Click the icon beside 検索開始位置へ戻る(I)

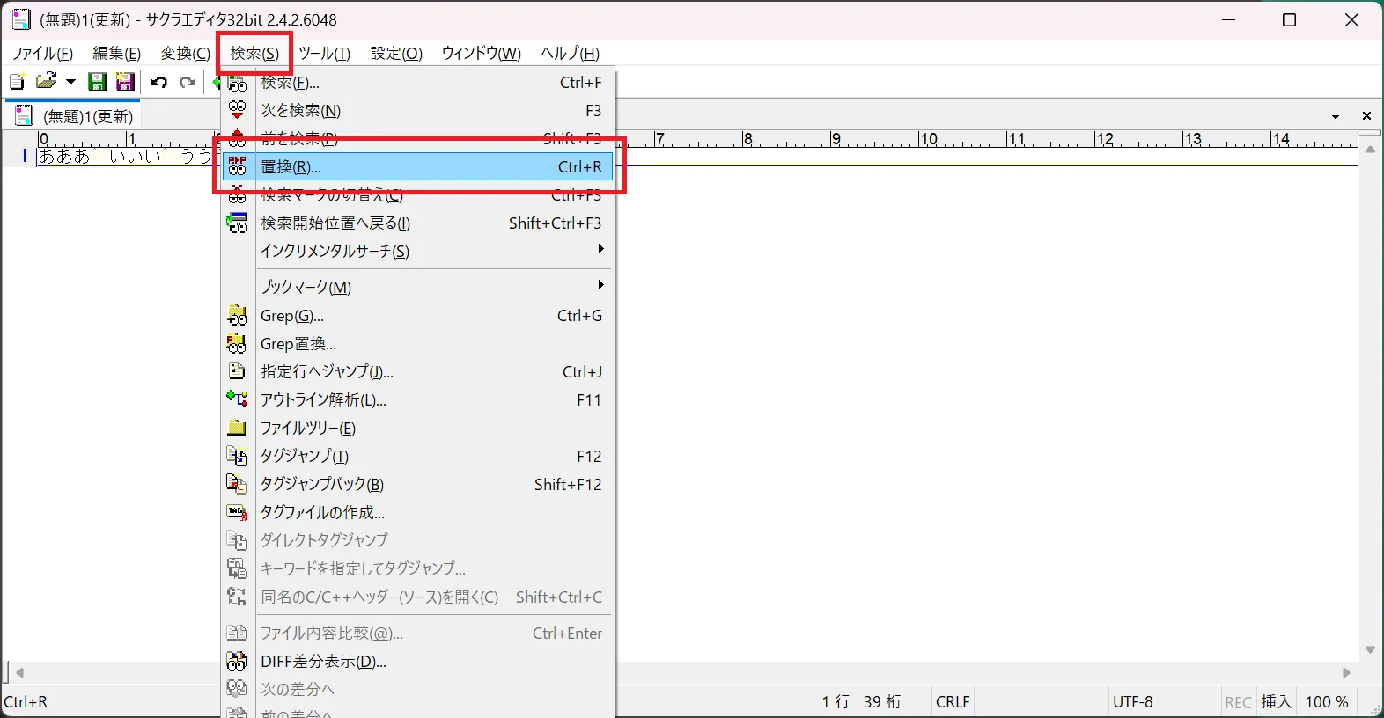[x=238, y=223]
